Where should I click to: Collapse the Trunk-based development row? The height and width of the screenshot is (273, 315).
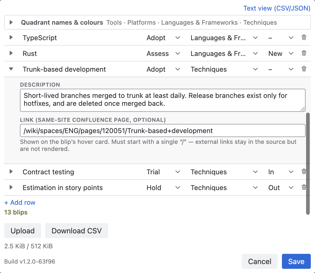tap(11, 69)
